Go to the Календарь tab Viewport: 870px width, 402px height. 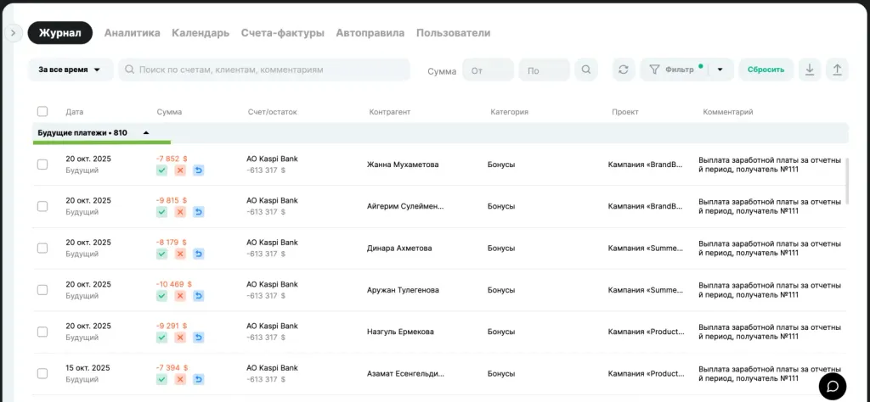[x=201, y=33]
